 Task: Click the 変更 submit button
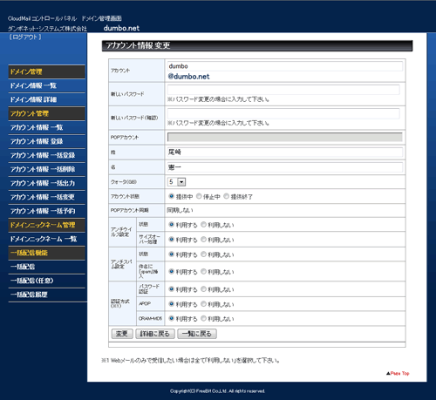[122, 334]
